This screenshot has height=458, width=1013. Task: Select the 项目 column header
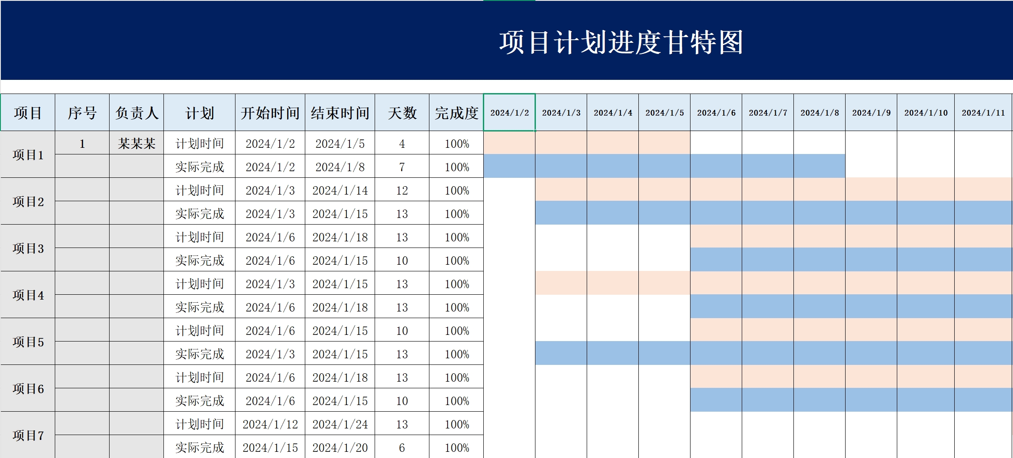pyautogui.click(x=28, y=113)
